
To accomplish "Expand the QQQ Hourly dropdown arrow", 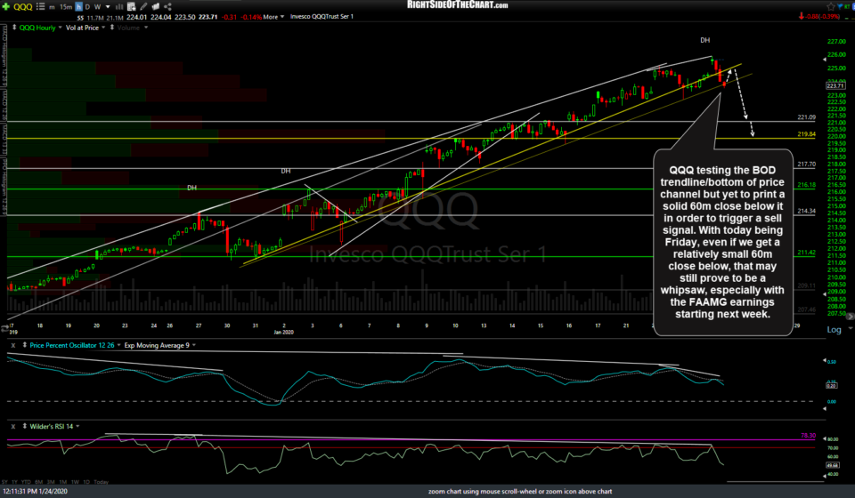I will (60, 28).
